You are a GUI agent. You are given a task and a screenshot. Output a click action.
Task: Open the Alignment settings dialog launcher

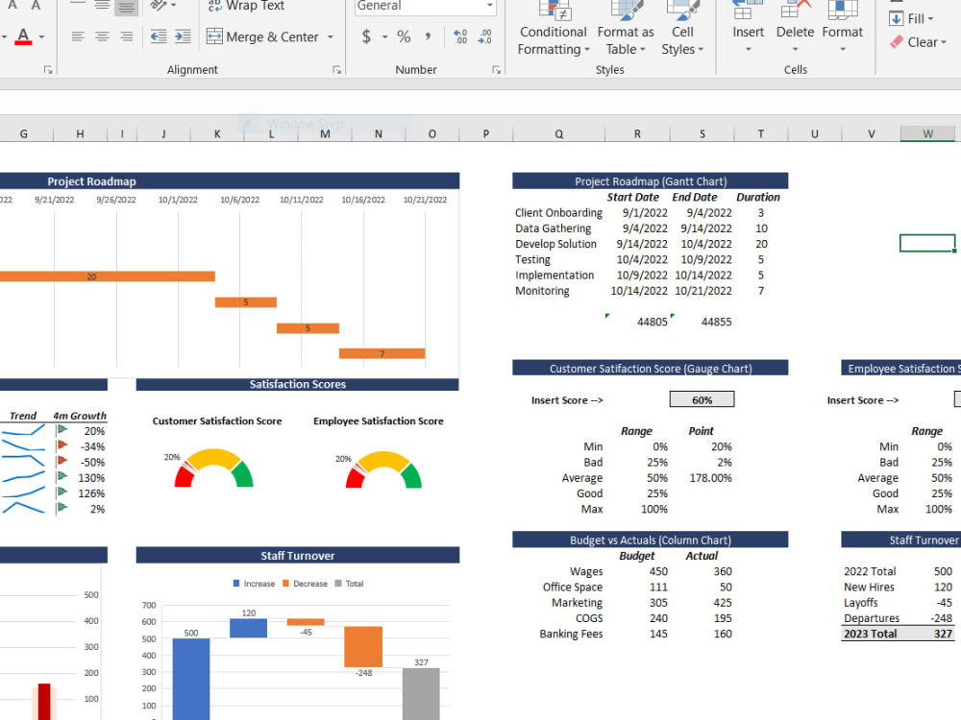point(336,70)
